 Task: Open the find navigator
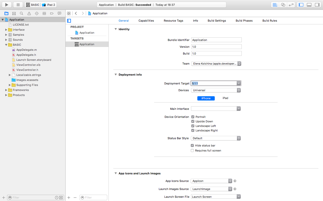point(21,13)
